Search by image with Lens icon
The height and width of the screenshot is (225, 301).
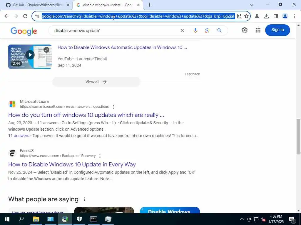207,30
